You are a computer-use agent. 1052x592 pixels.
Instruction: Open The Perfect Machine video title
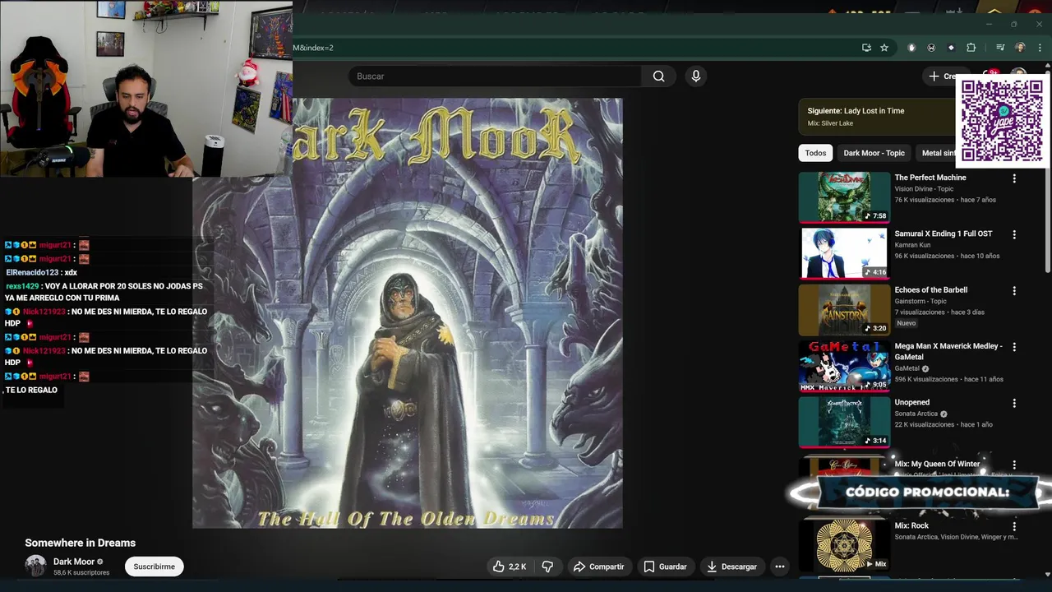pyautogui.click(x=930, y=178)
